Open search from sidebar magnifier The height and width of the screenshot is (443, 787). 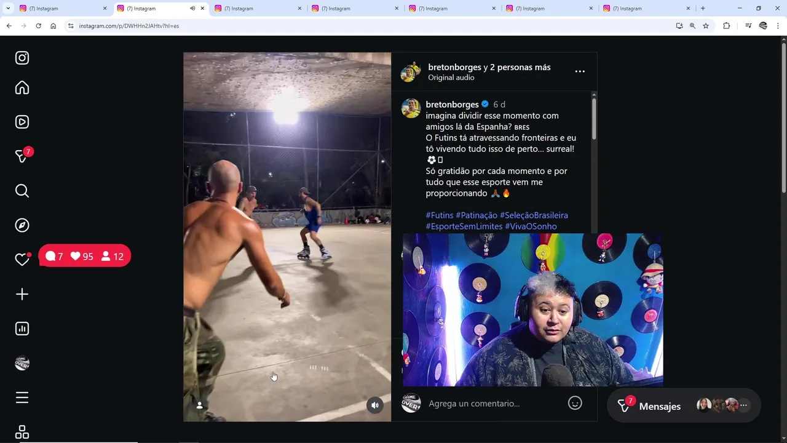[22, 191]
